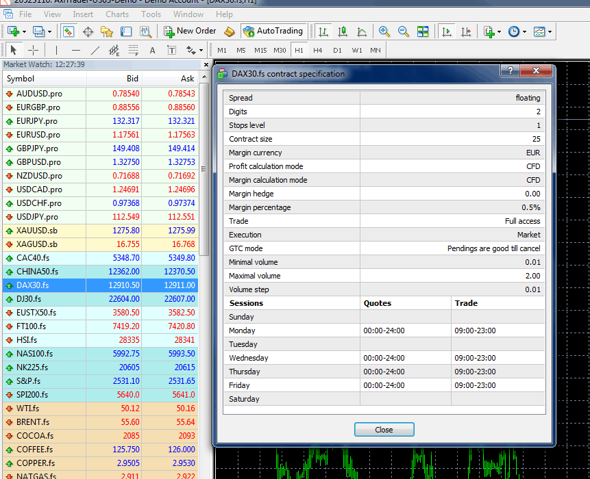Open the View menu
Viewport: 590px width, 479px height.
pos(52,14)
